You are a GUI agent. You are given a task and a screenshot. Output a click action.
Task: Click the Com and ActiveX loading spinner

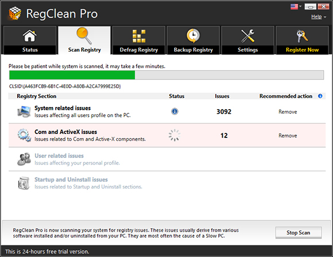pyautogui.click(x=175, y=135)
